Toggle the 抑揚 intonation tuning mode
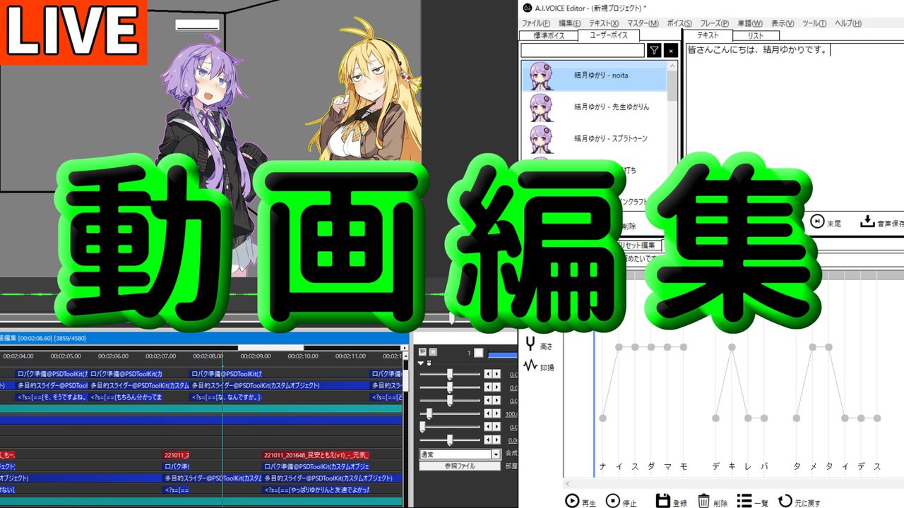Image resolution: width=904 pixels, height=508 pixels. 530,364
